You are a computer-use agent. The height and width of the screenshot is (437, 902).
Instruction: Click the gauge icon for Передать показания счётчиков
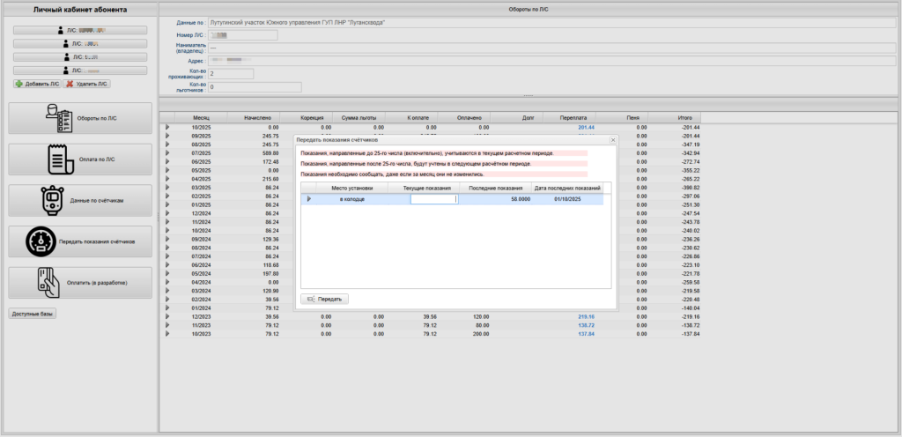click(x=41, y=241)
